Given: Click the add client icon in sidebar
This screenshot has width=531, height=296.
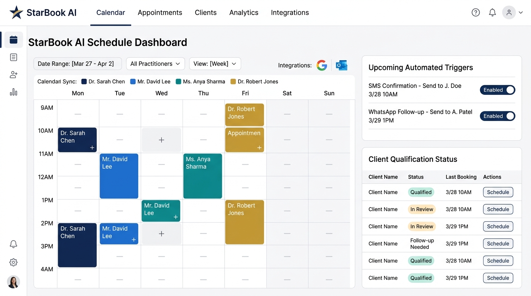Looking at the screenshot, I should point(14,75).
